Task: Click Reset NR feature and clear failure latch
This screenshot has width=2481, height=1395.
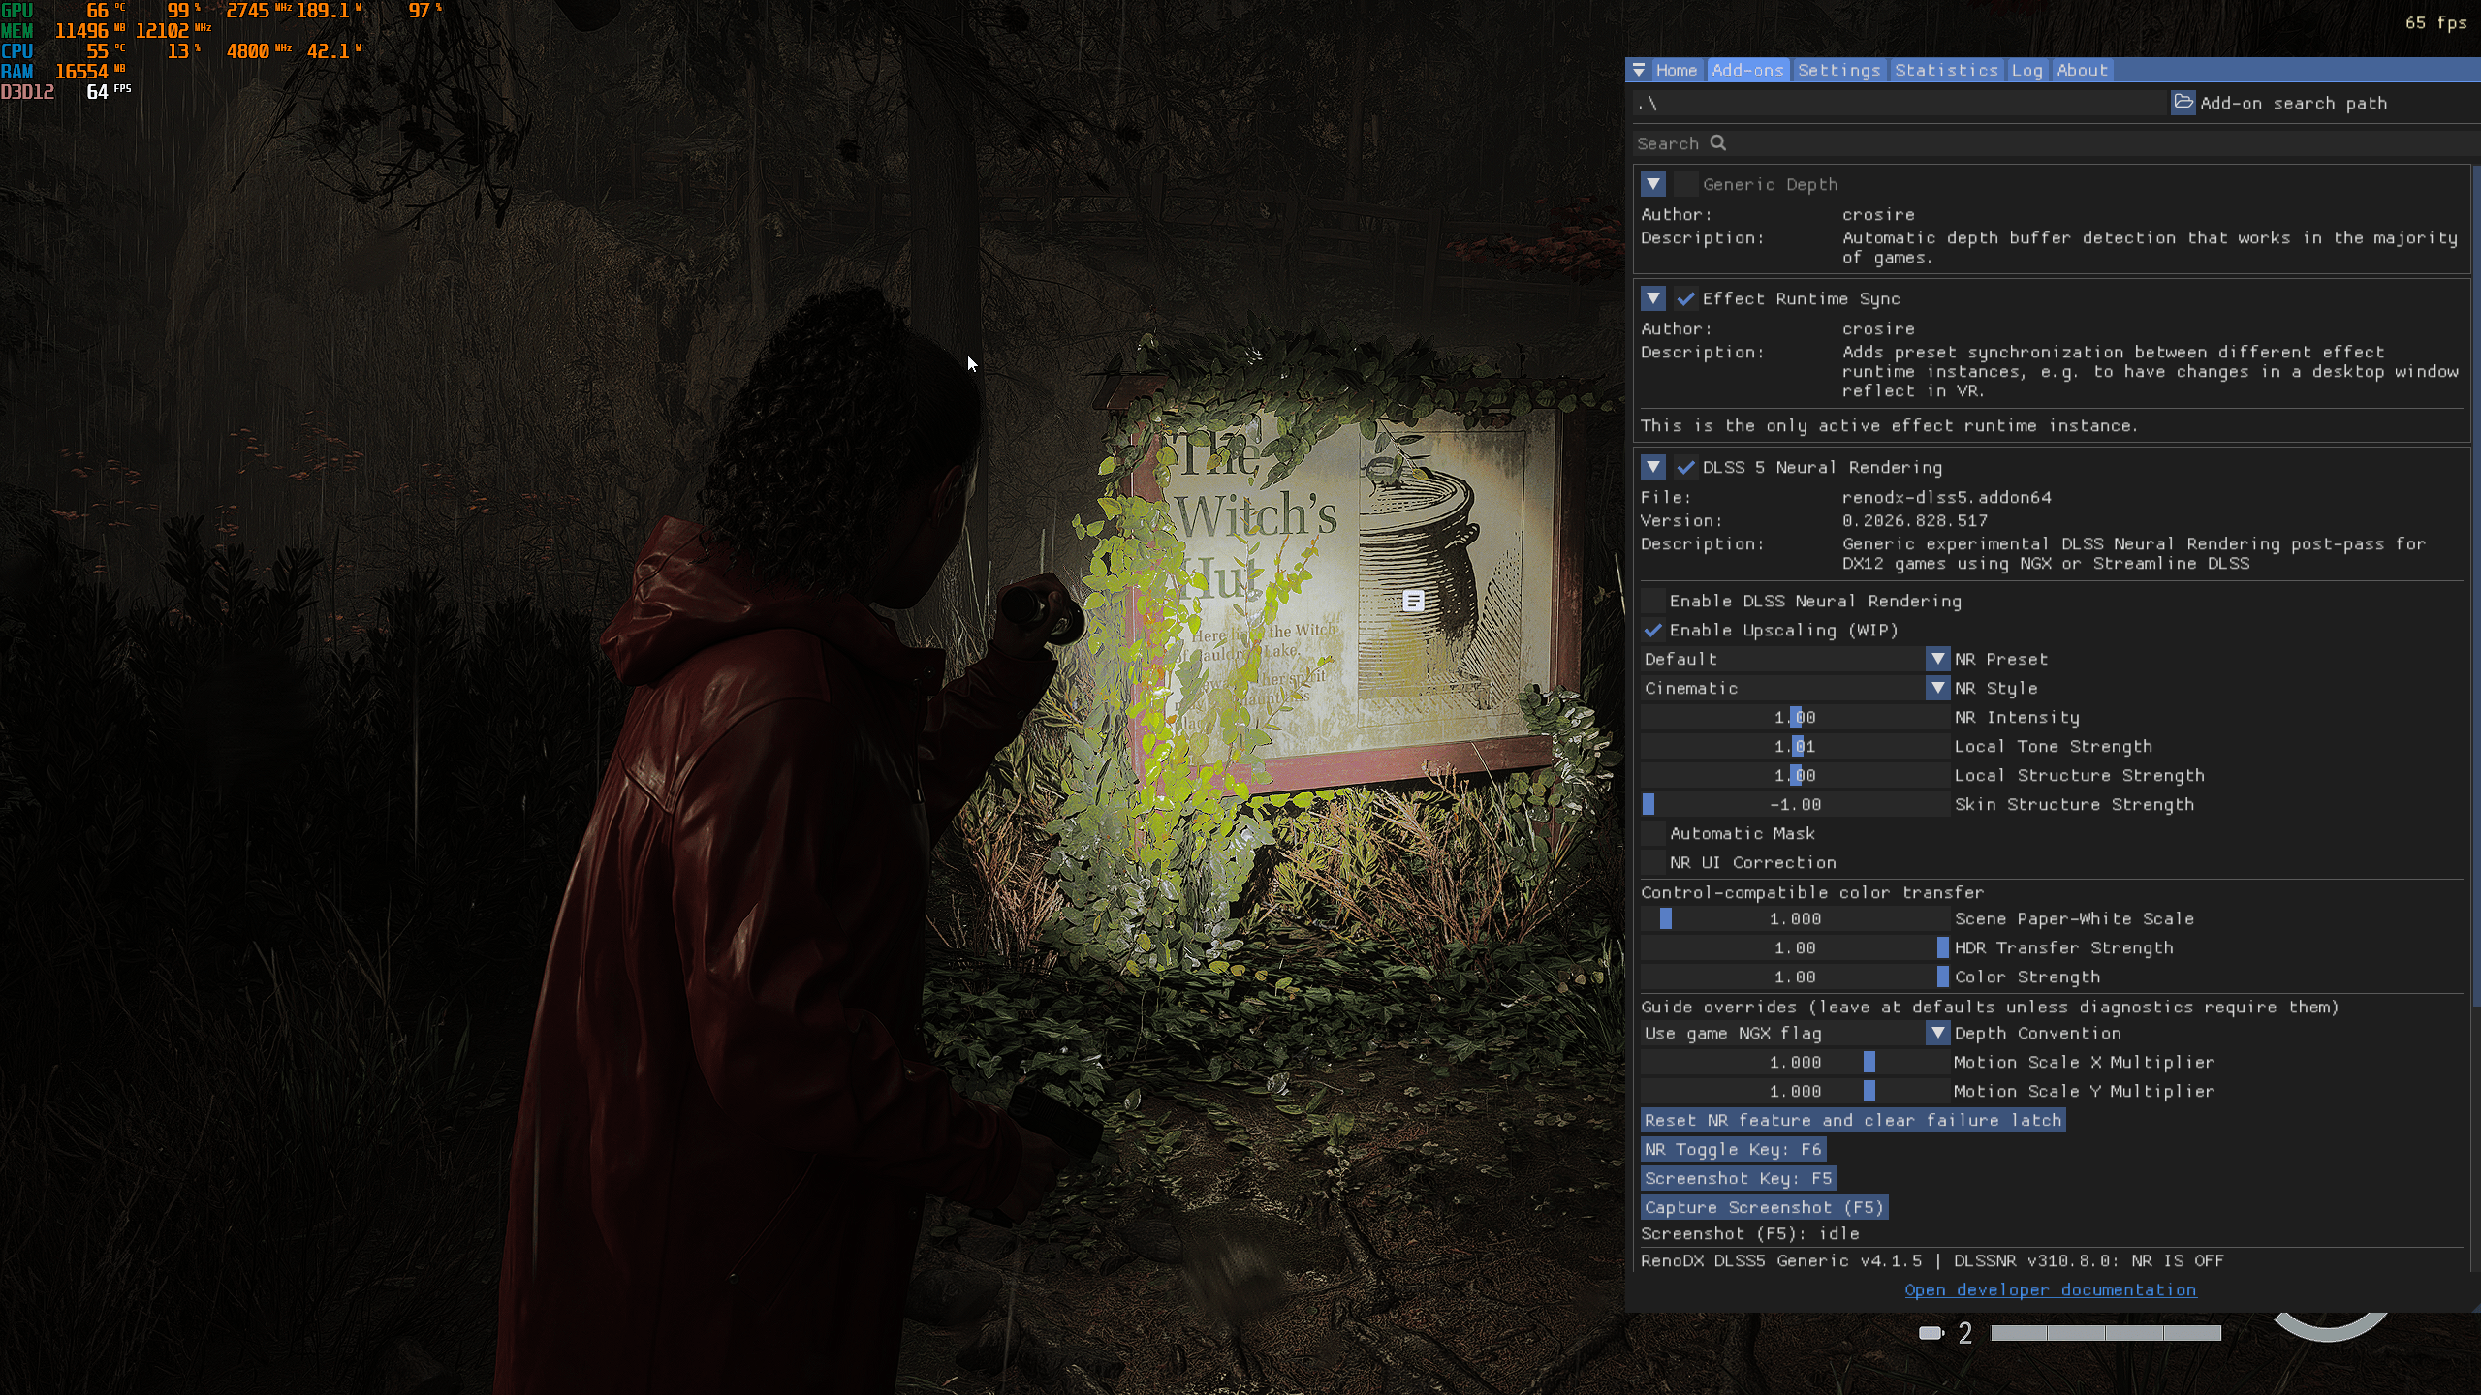Action: coord(1853,1120)
